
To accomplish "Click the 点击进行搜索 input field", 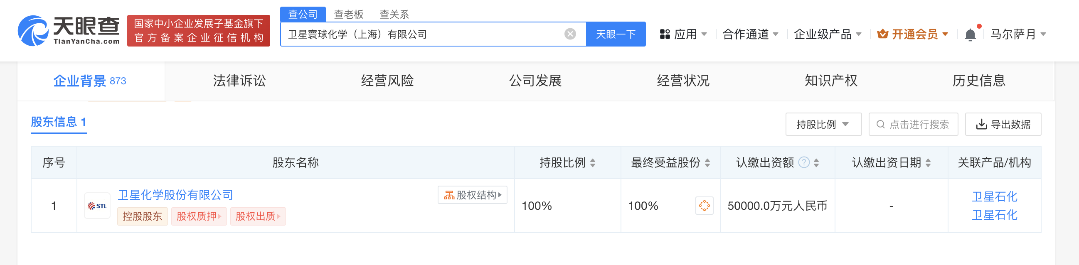I will [913, 124].
